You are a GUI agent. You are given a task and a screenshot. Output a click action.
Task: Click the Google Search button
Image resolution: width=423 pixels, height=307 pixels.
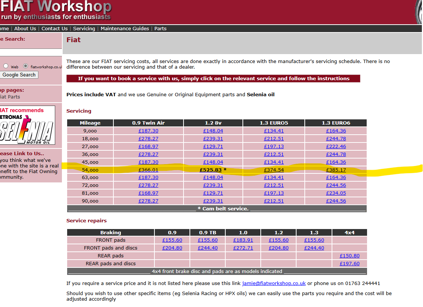click(x=19, y=75)
